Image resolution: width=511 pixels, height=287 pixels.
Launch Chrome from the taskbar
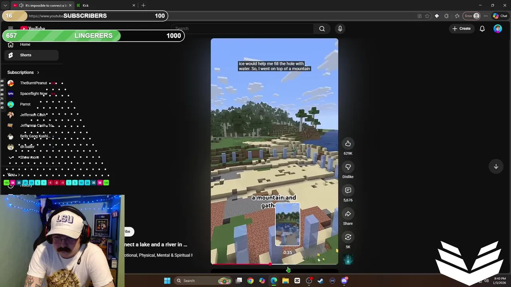click(250, 281)
